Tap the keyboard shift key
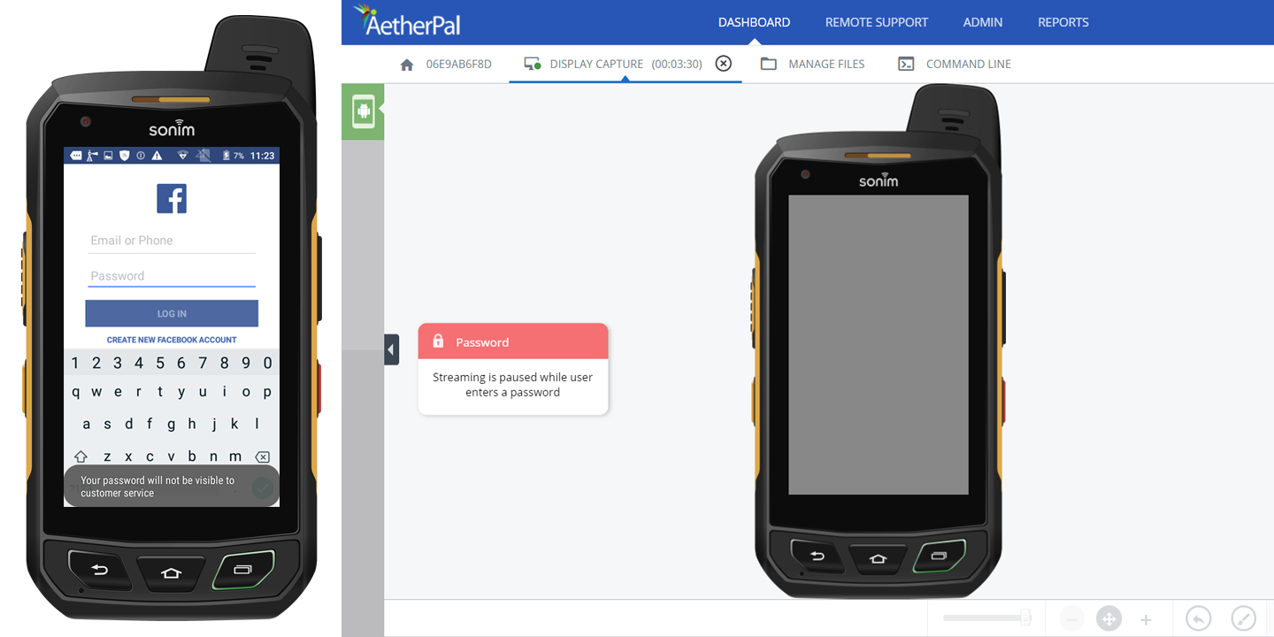Image resolution: width=1274 pixels, height=637 pixels. tap(81, 457)
